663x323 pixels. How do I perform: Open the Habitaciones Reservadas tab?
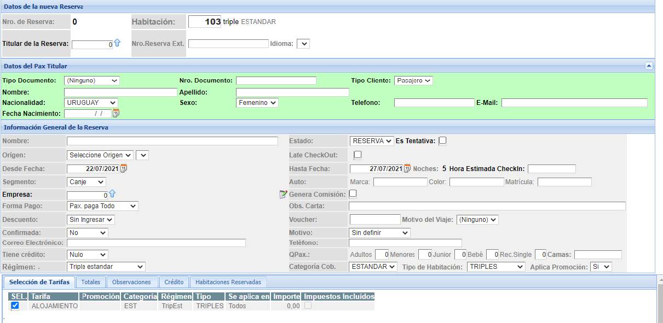[228, 283]
